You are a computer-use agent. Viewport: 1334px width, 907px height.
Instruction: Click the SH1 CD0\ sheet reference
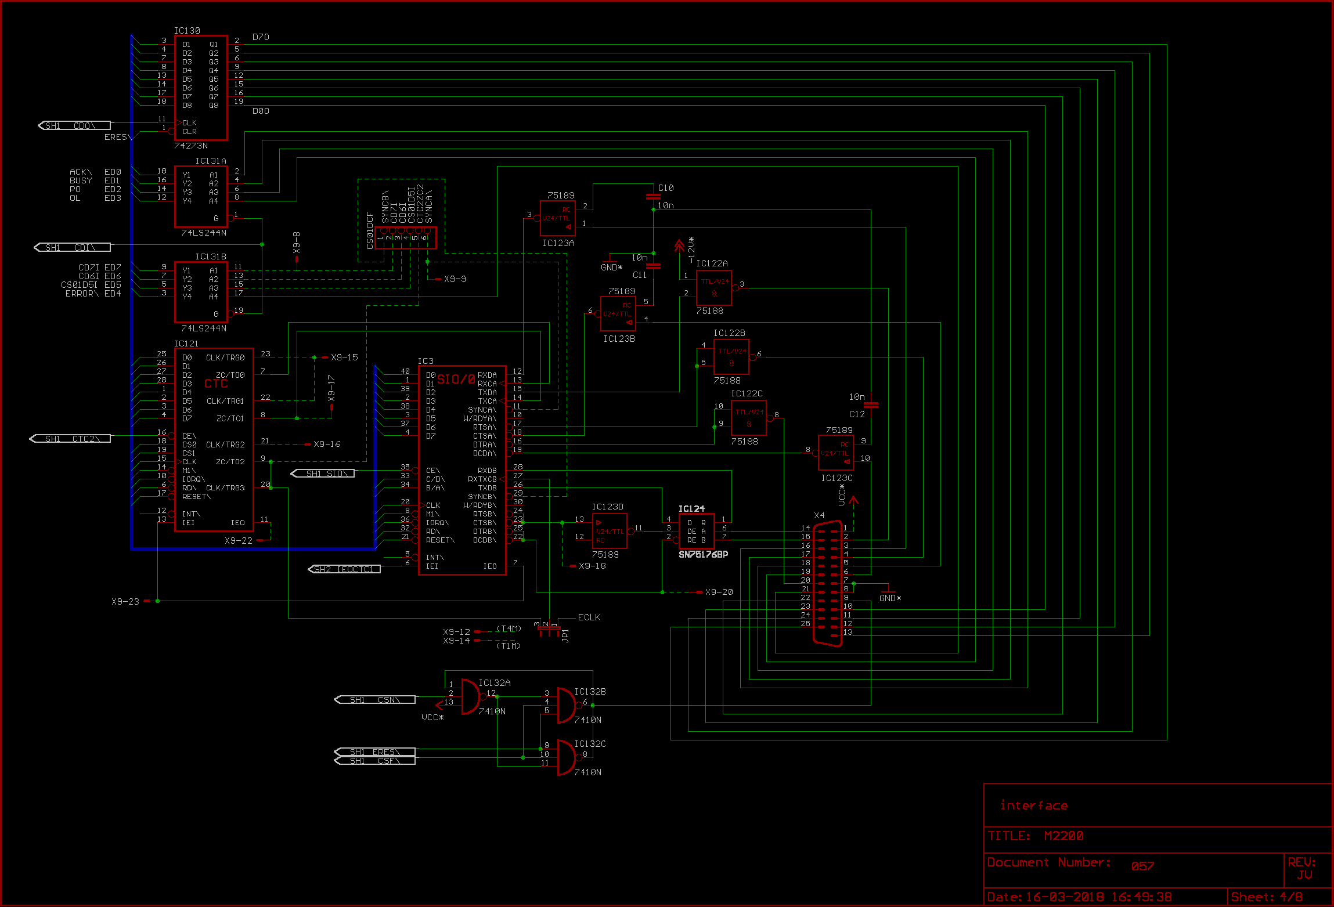pyautogui.click(x=74, y=125)
